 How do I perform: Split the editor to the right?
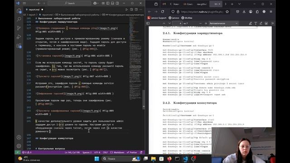pos(136,10)
